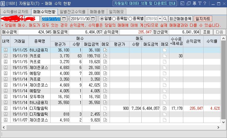Switch to 매매수익현황 tab
227x138 pixels.
(x=44, y=12)
